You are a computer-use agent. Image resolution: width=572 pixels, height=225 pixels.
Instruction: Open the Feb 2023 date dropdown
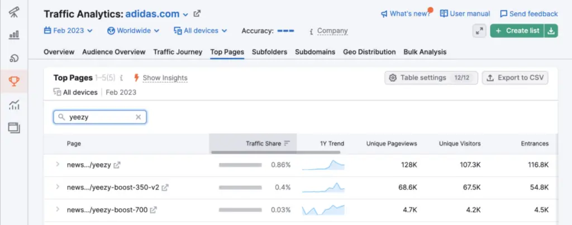pyautogui.click(x=68, y=31)
